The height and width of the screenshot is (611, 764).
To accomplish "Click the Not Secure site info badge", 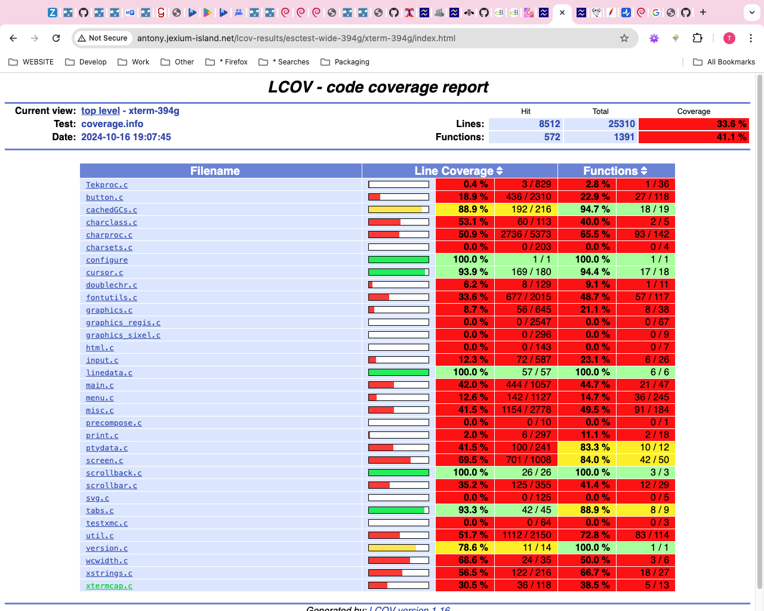I will pos(103,38).
